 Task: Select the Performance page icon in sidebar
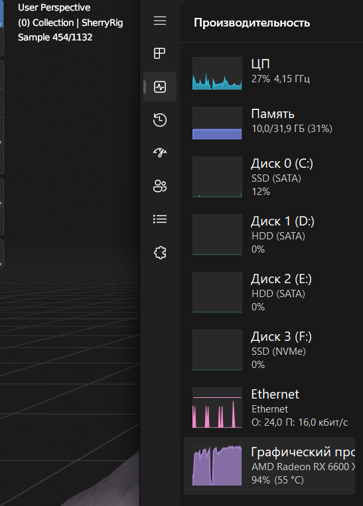160,87
